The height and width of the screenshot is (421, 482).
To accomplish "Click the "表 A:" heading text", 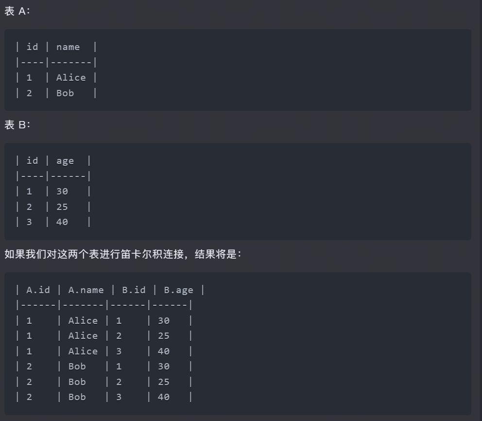I will click(x=17, y=11).
